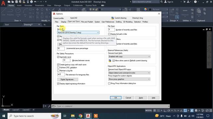
Task: Click the AutoCAD application menu logo
Action: pos(3,3)
